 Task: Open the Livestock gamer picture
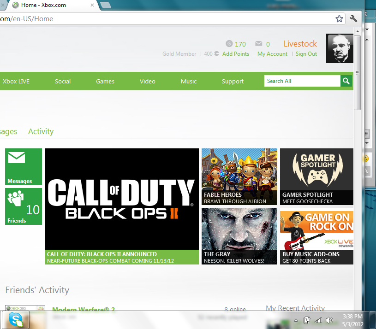[x=340, y=48]
